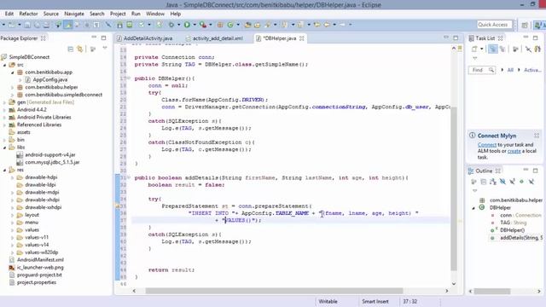Viewport: 546px width, 307px height.
Task: Select AndroidManifest.xml in Package Explorer
Action: (x=40, y=259)
